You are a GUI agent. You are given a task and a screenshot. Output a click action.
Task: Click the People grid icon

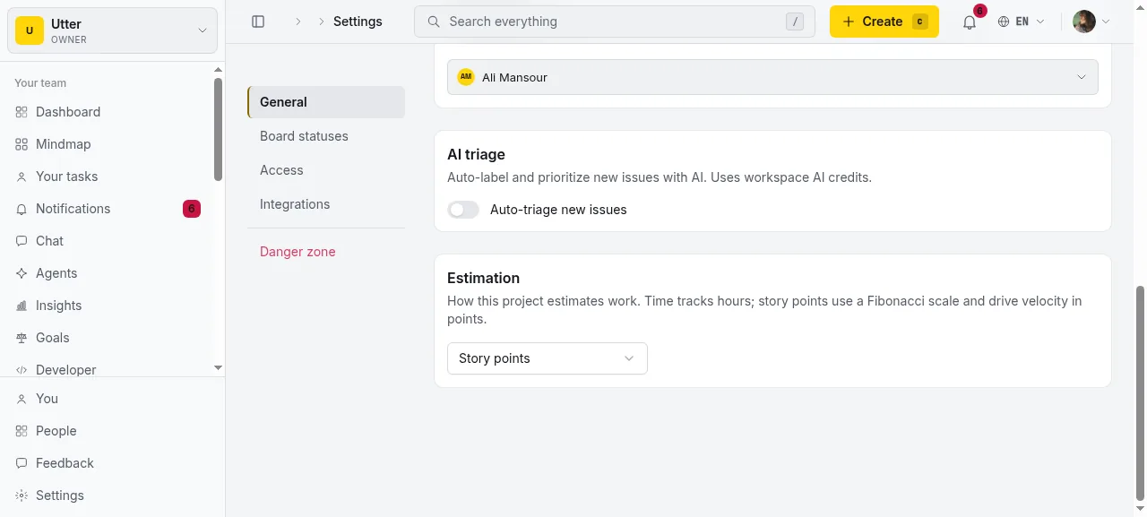pyautogui.click(x=22, y=431)
